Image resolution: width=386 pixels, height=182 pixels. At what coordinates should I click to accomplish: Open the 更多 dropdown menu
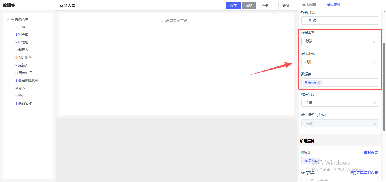(x=267, y=5)
